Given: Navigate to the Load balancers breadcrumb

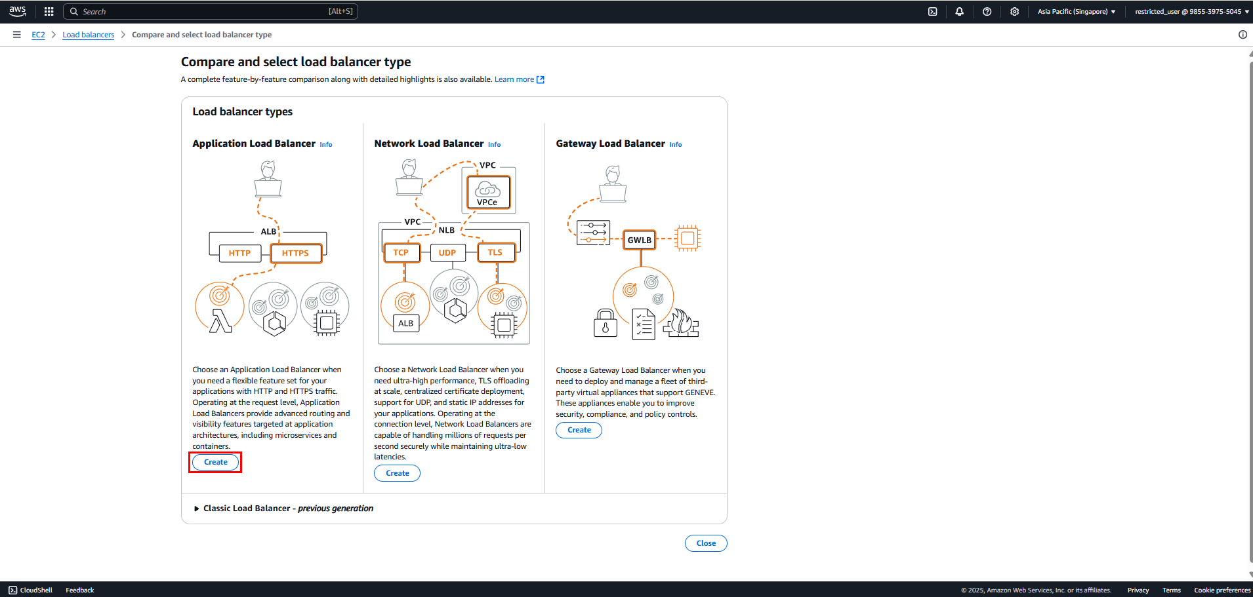Looking at the screenshot, I should coord(89,35).
